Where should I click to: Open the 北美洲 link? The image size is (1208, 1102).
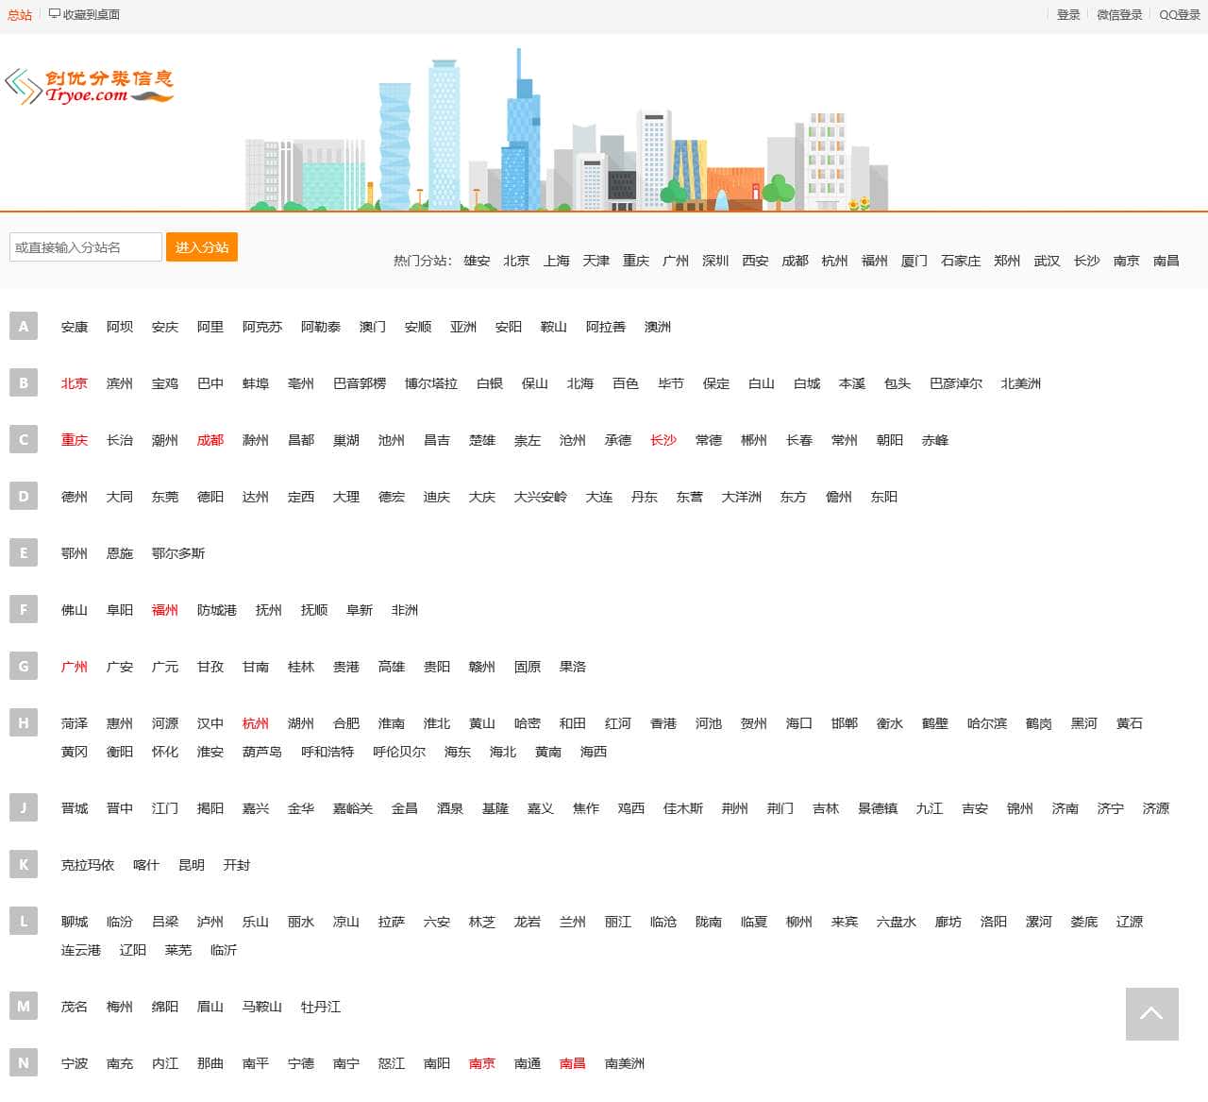pos(1021,383)
